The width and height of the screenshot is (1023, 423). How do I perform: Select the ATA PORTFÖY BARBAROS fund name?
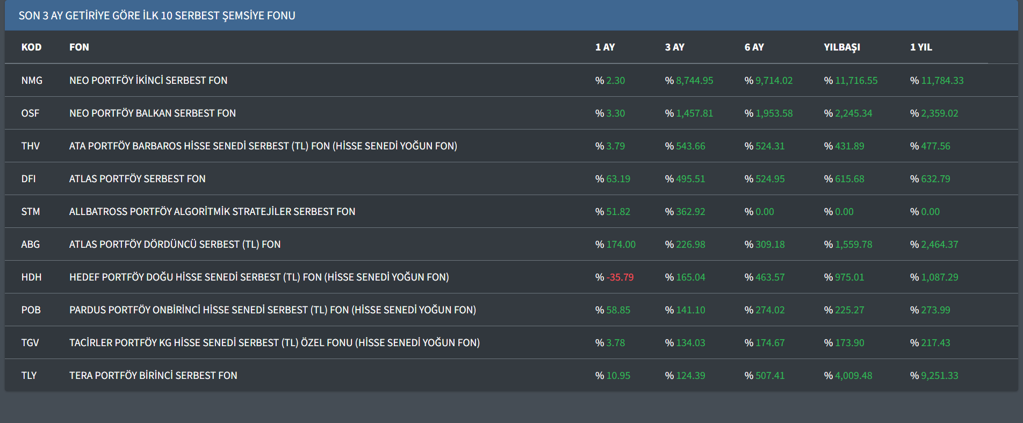[263, 146]
